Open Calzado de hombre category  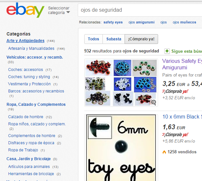point(26,117)
